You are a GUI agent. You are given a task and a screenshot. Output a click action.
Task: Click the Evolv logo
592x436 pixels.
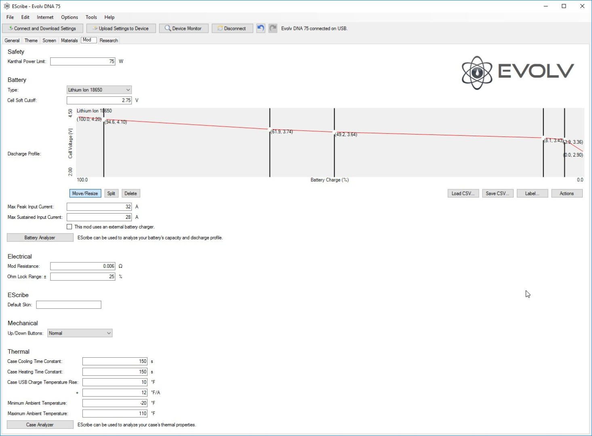tap(518, 72)
